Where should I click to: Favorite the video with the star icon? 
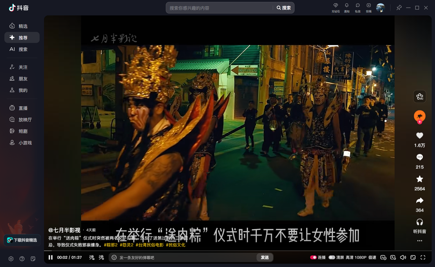[419, 179]
